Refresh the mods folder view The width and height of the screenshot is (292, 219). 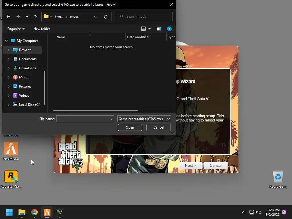pos(106,17)
